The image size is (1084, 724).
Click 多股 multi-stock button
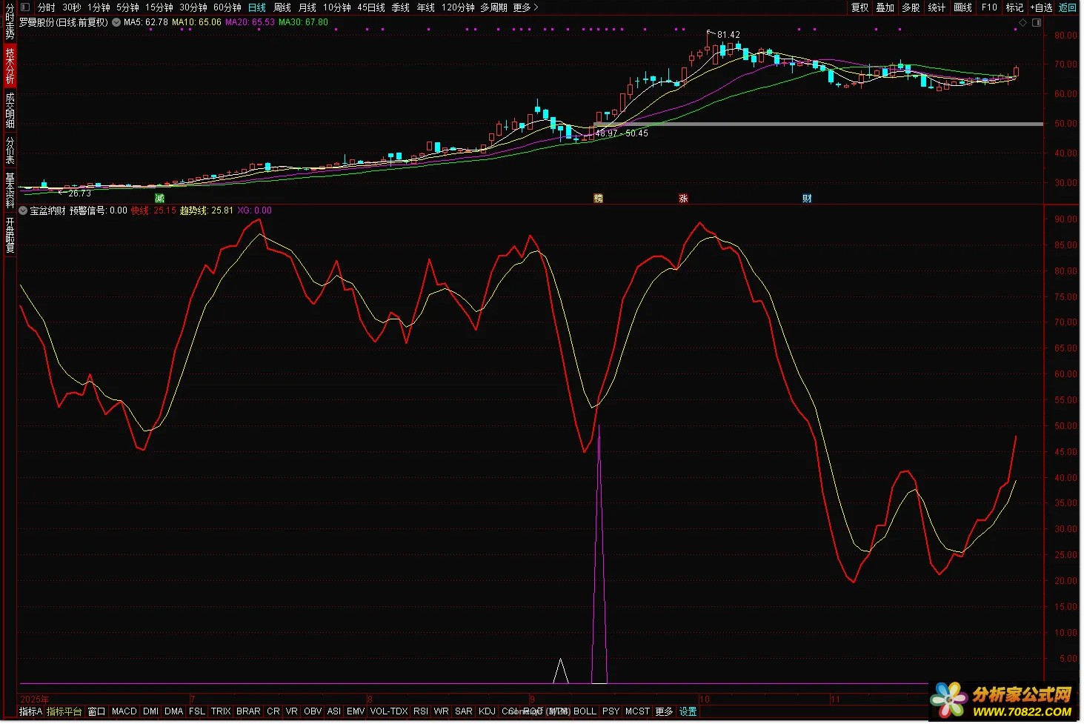911,7
